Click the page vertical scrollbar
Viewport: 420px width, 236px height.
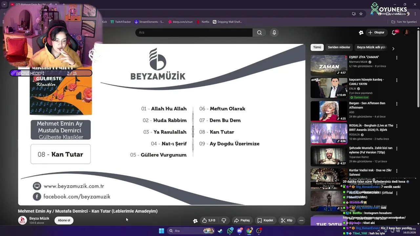[418, 68]
